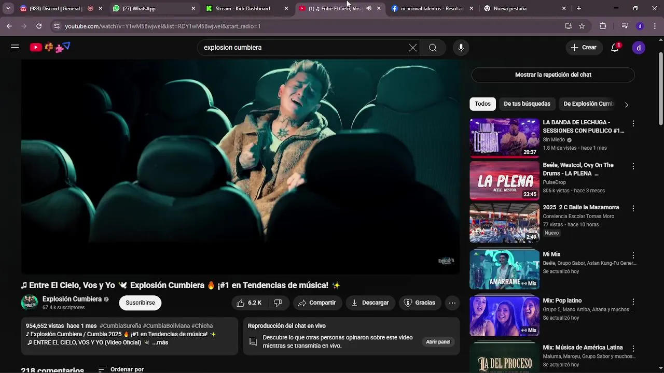Open more actions ellipsis under the video
The width and height of the screenshot is (664, 373).
(452, 303)
